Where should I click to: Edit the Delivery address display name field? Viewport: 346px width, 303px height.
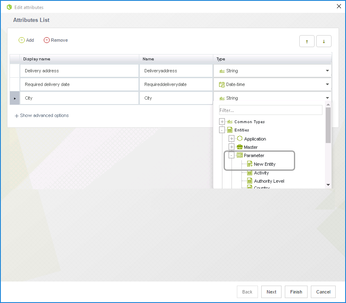[79, 71]
